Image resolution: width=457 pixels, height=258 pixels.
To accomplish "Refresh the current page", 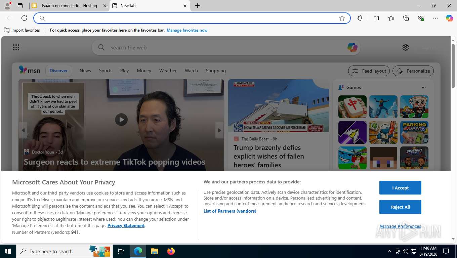I will [24, 18].
